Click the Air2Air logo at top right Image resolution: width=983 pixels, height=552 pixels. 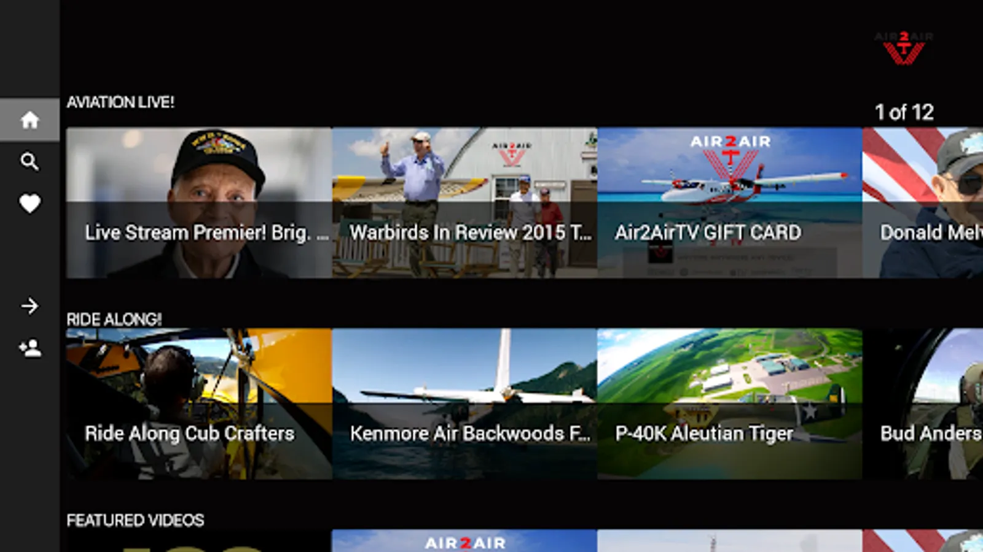[x=904, y=48]
